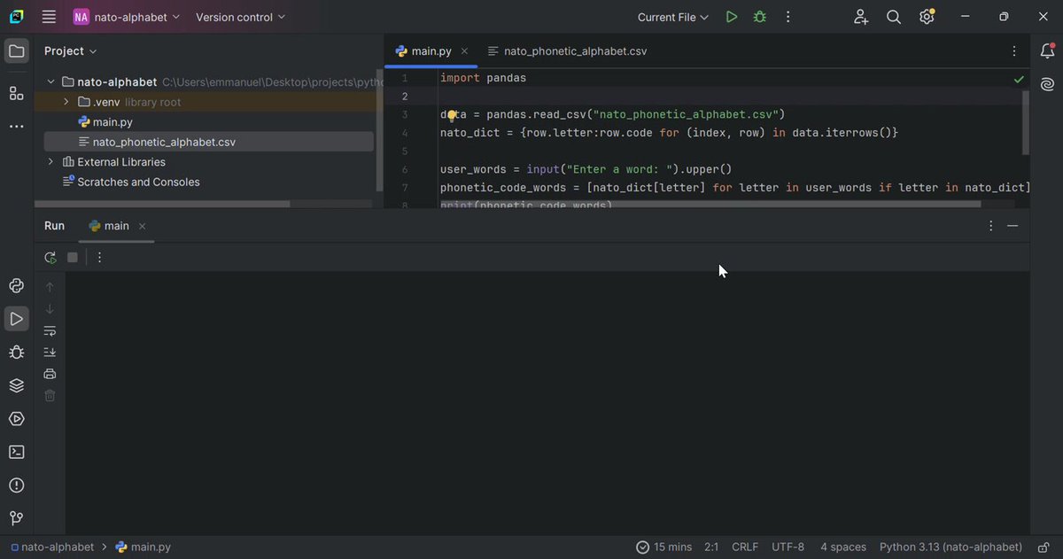Viewport: 1063px width, 559px height.
Task: Open Python Console tool window
Action: pyautogui.click(x=16, y=285)
